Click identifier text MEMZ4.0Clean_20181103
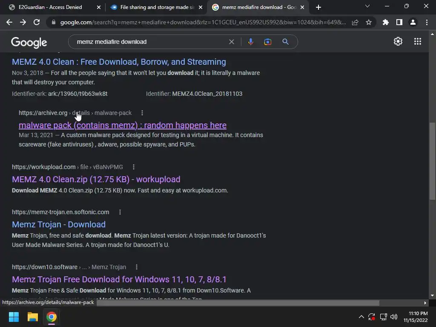The width and height of the screenshot is (436, 327). tap(207, 94)
